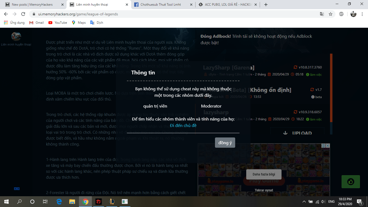This screenshot has height=207, width=368.
Task: Open a new browser tab
Action: (266, 5)
